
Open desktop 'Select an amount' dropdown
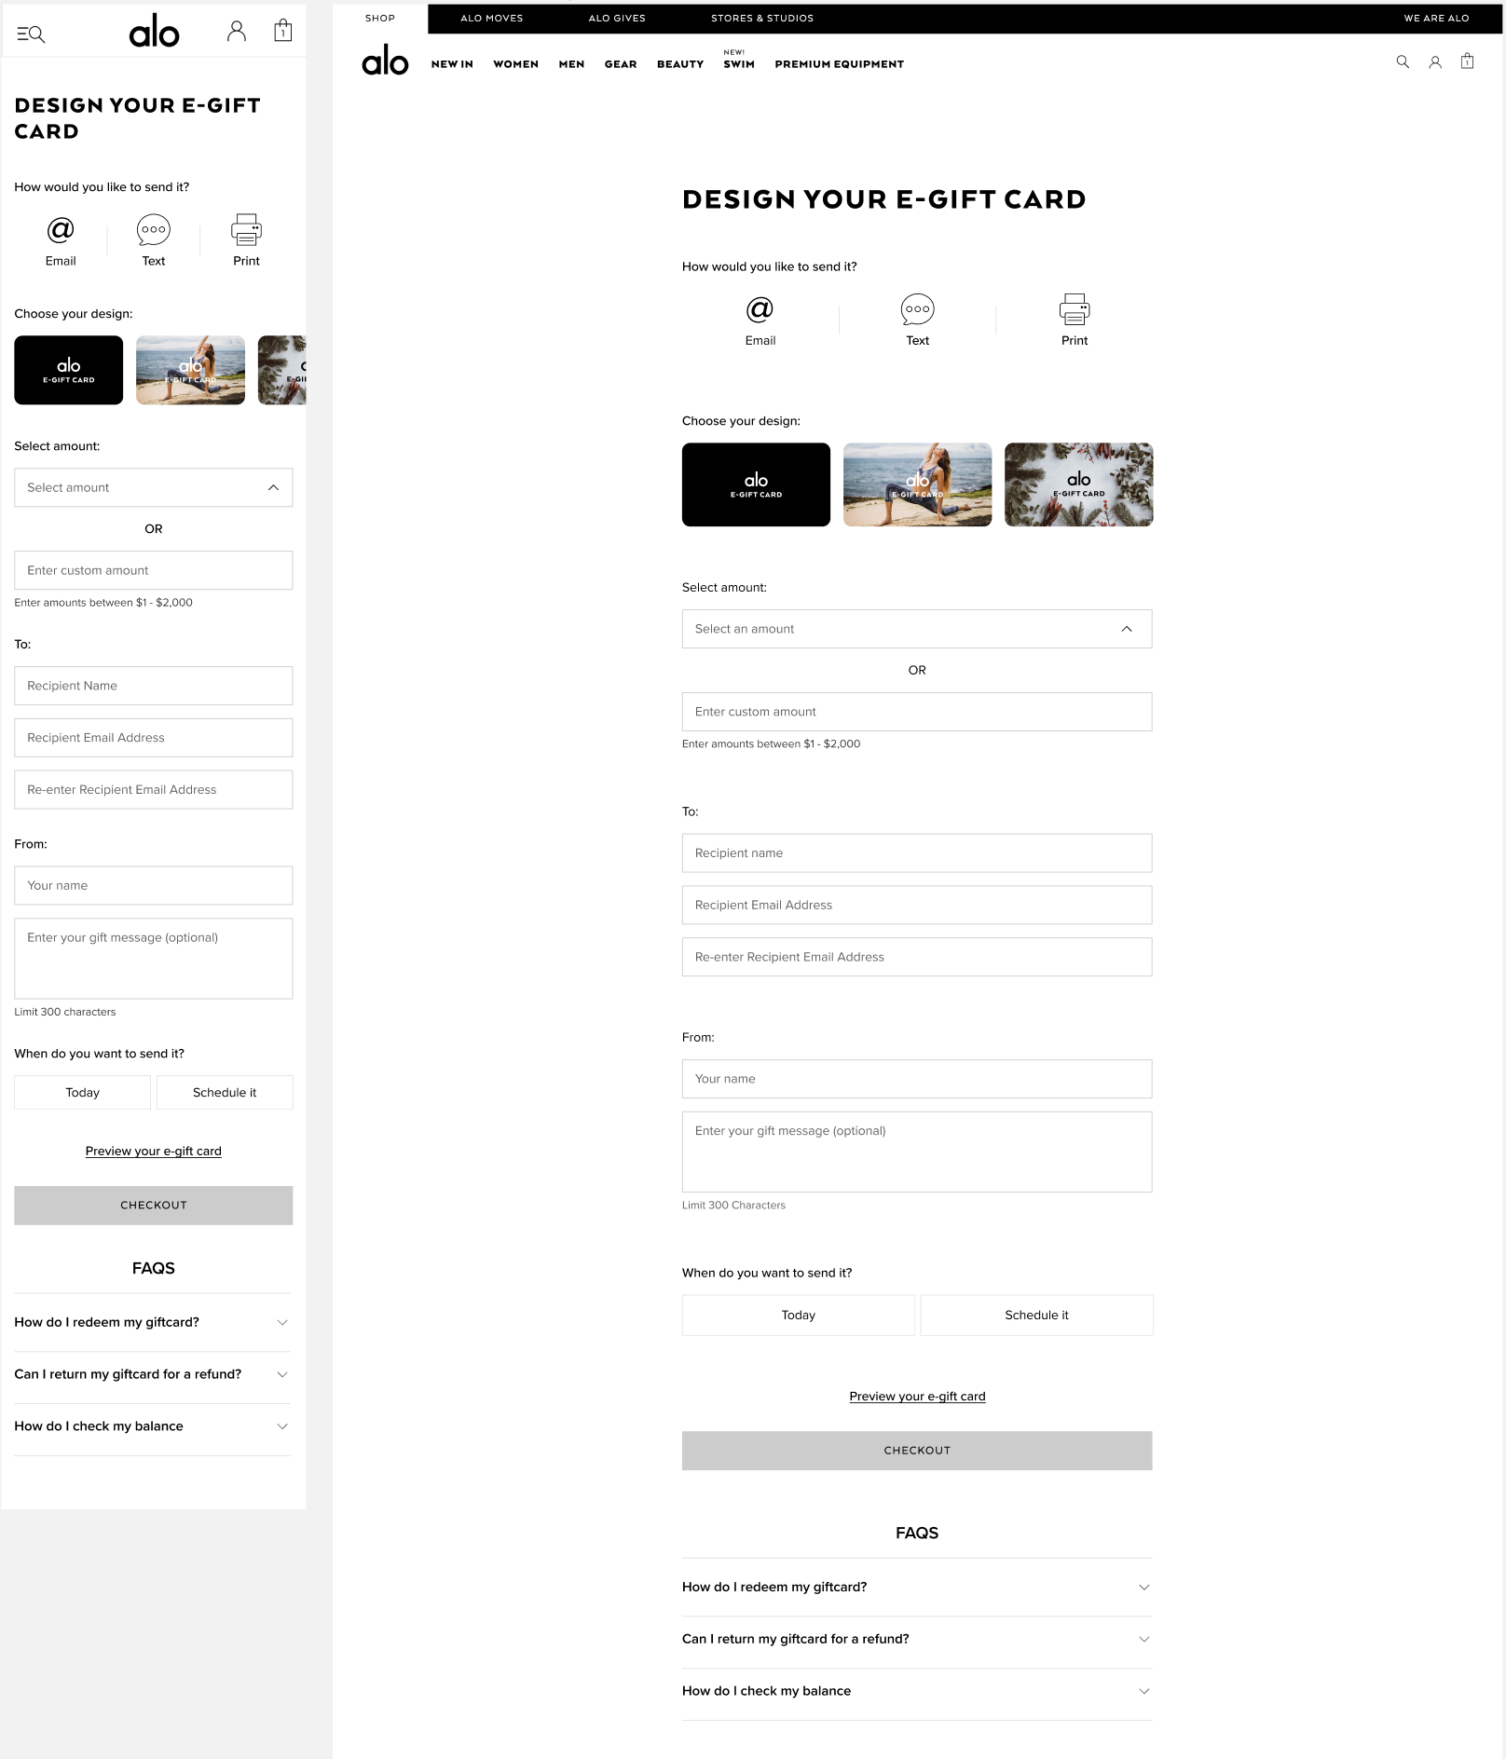[x=917, y=629]
